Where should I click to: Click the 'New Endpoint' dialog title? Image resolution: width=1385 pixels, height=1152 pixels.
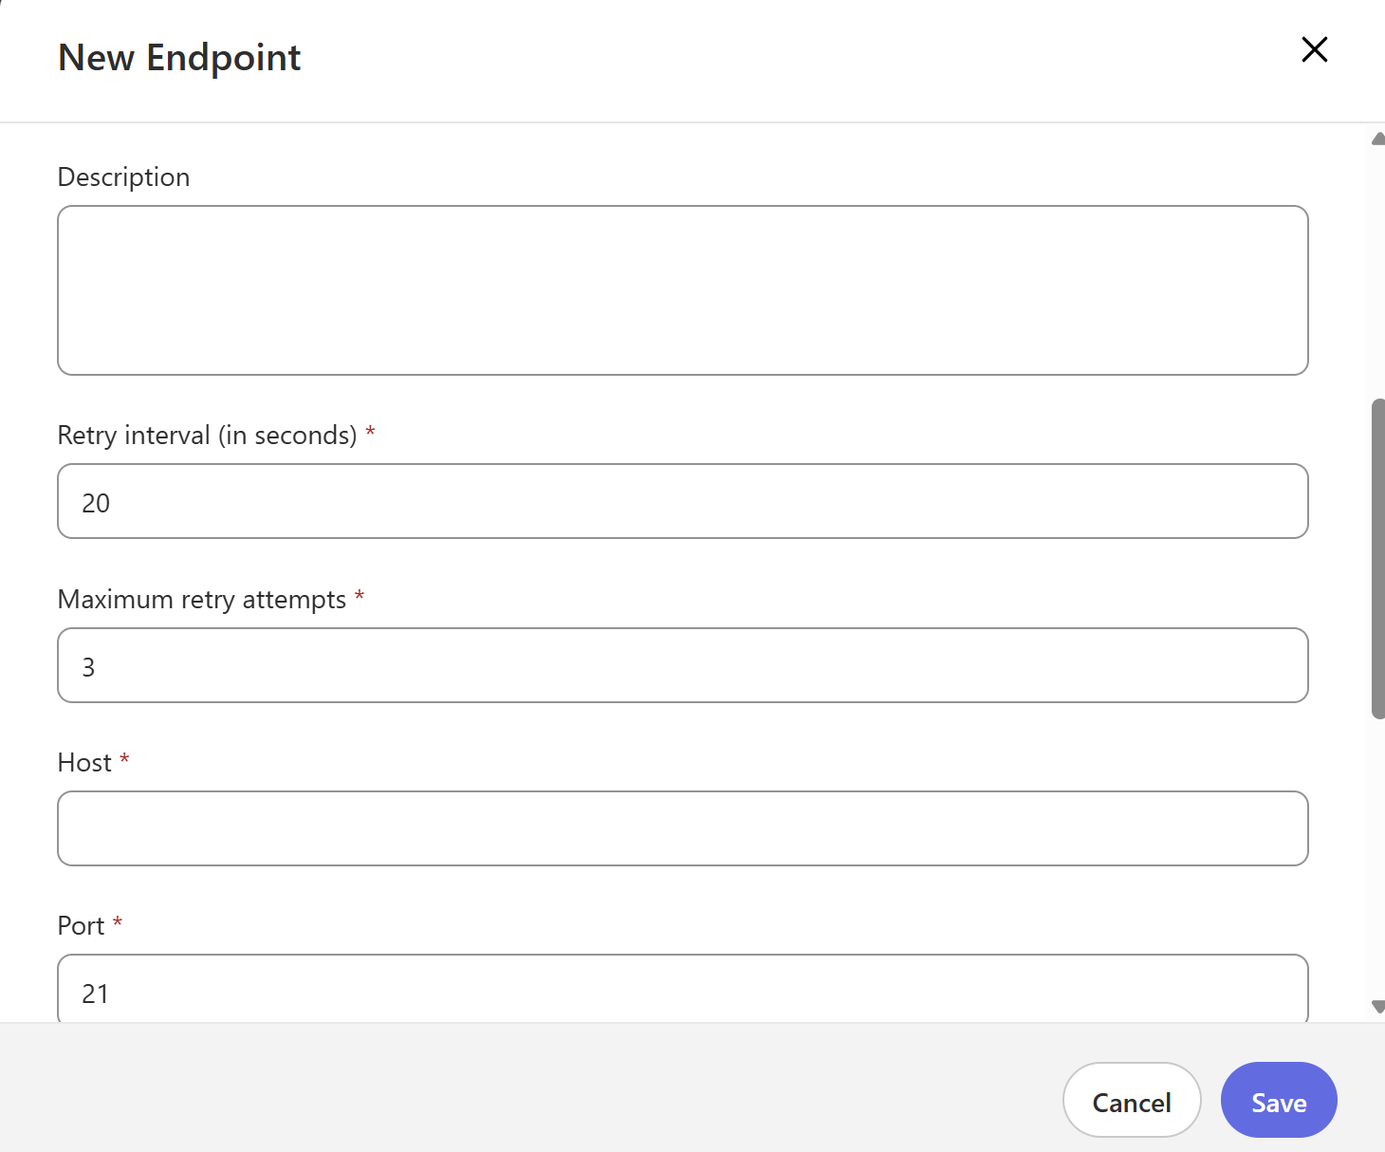click(179, 58)
